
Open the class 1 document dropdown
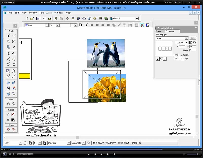click(137, 19)
